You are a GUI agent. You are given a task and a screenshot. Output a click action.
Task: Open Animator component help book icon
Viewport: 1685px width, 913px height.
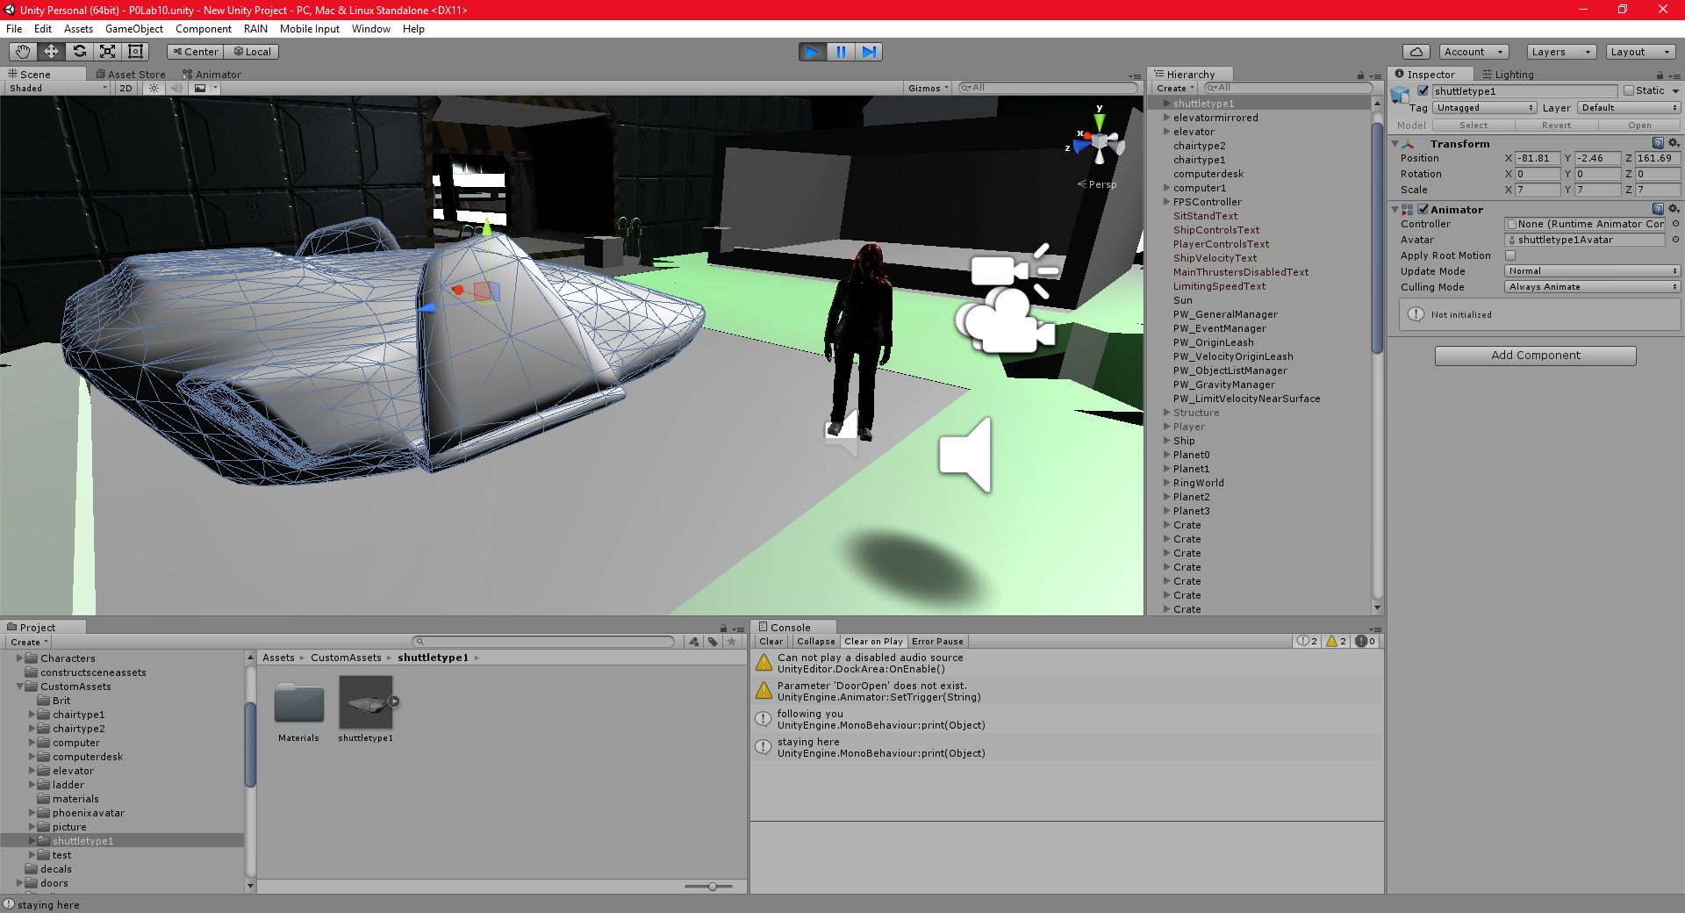pos(1658,209)
